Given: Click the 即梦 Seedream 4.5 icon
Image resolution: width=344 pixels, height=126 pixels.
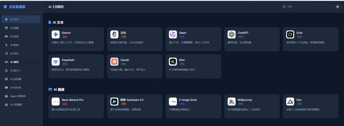Looking at the screenshot, I should click(114, 102).
